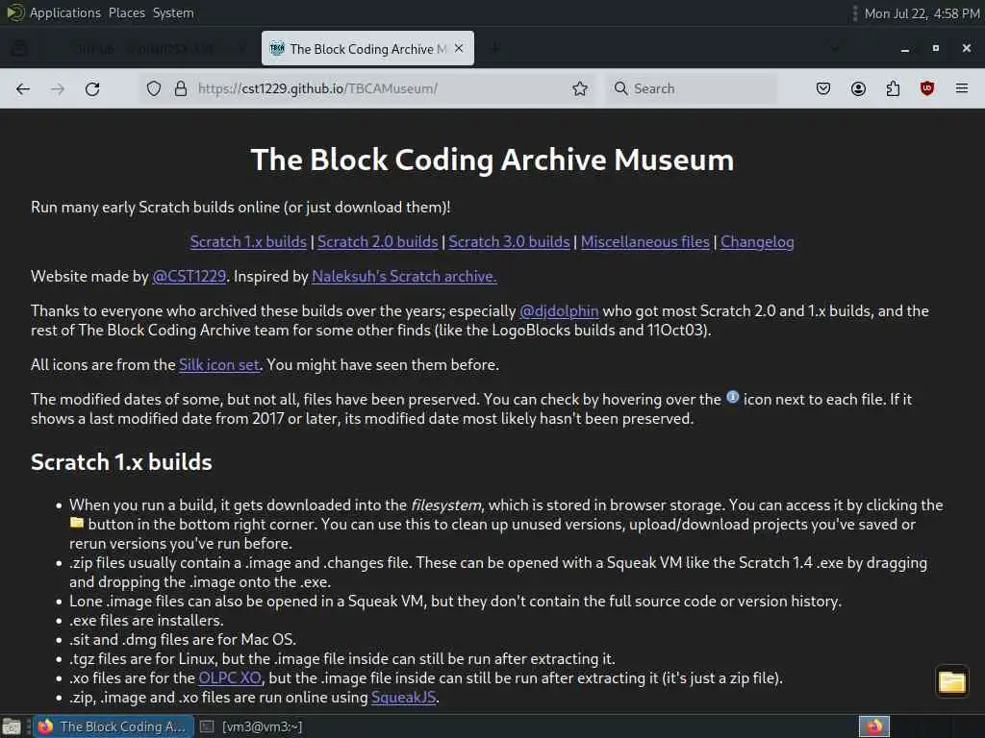Click the italic word filesystem
Screen dimensions: 985x738
tap(446, 505)
